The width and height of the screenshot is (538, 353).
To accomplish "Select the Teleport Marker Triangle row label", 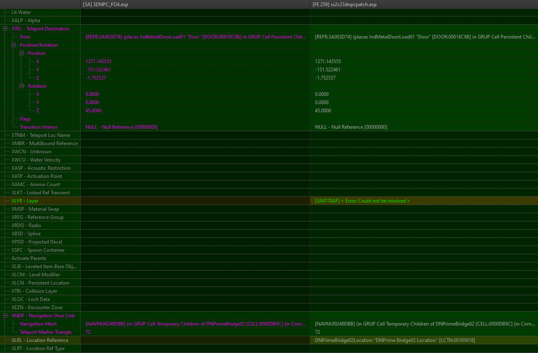I will coord(46,332).
